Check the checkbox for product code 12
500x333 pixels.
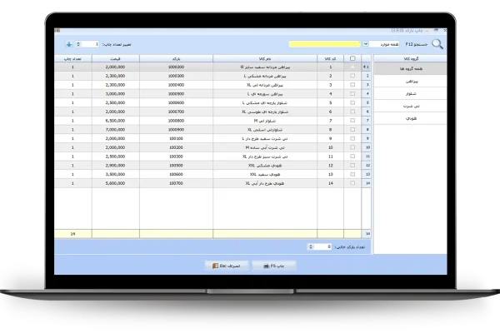click(x=352, y=165)
